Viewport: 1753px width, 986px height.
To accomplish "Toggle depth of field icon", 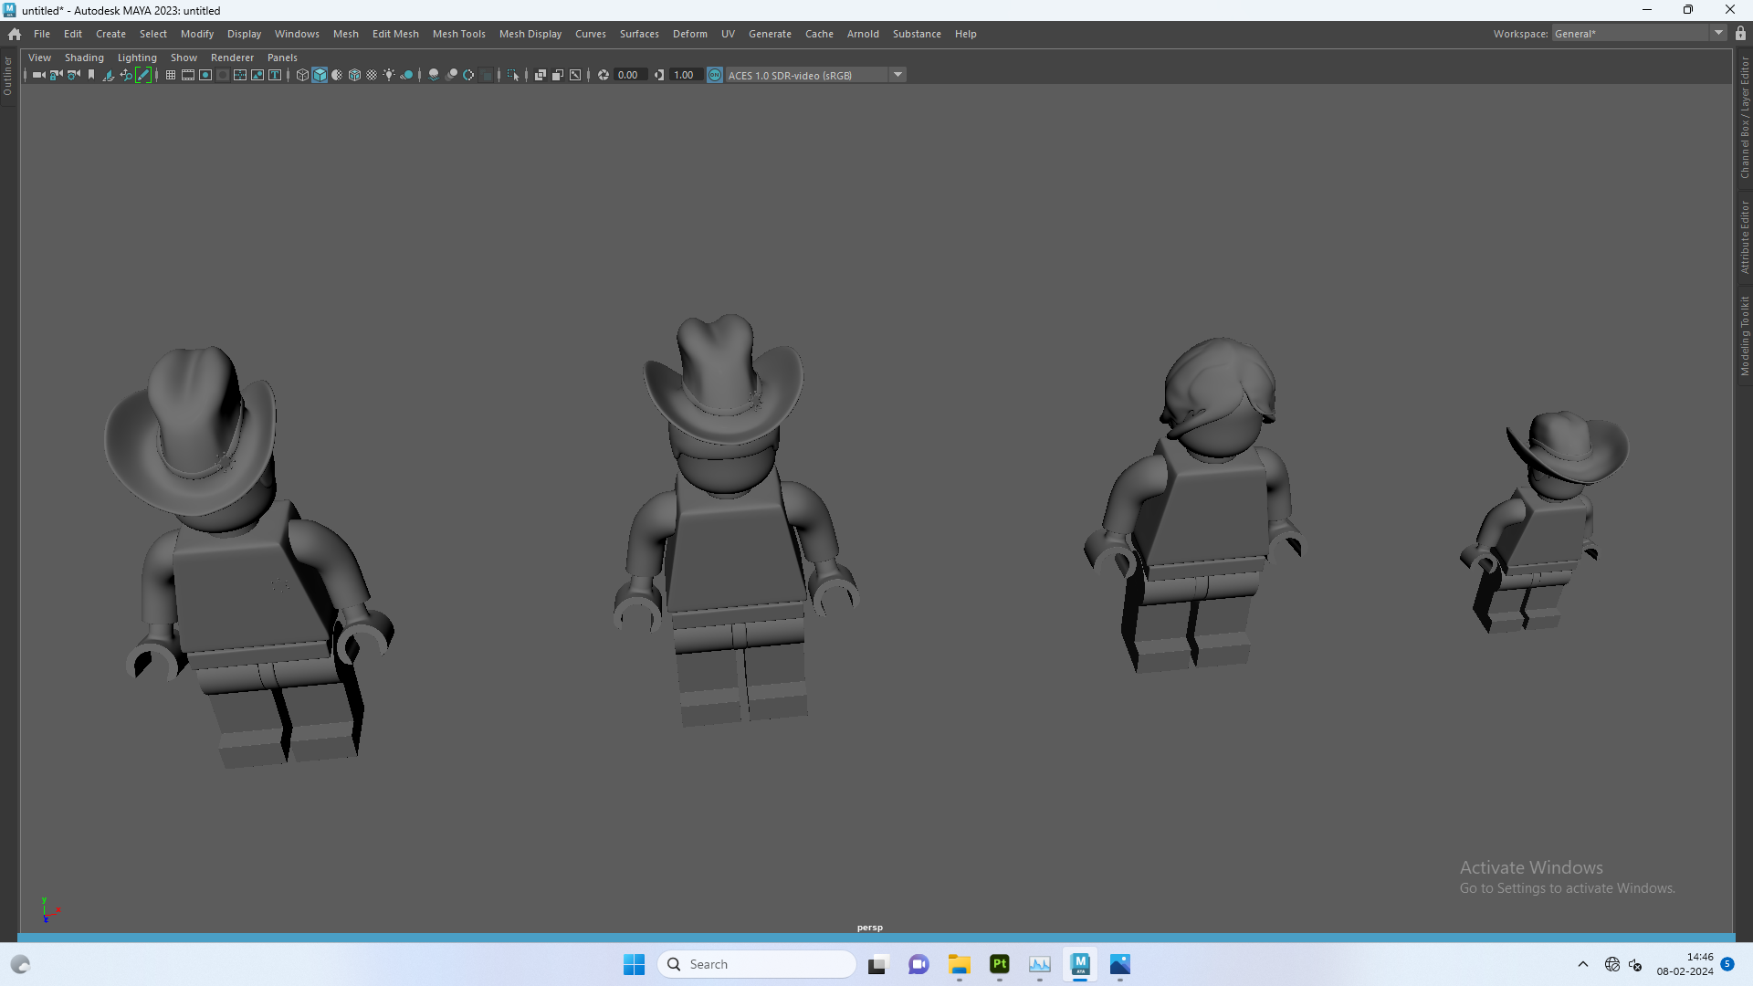I will coord(487,75).
